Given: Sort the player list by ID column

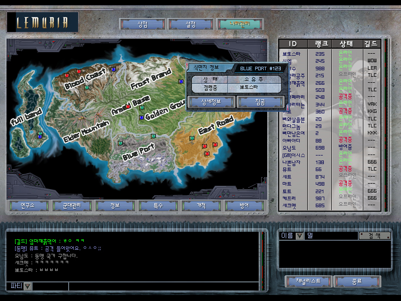Looking at the screenshot, I should click(293, 44).
